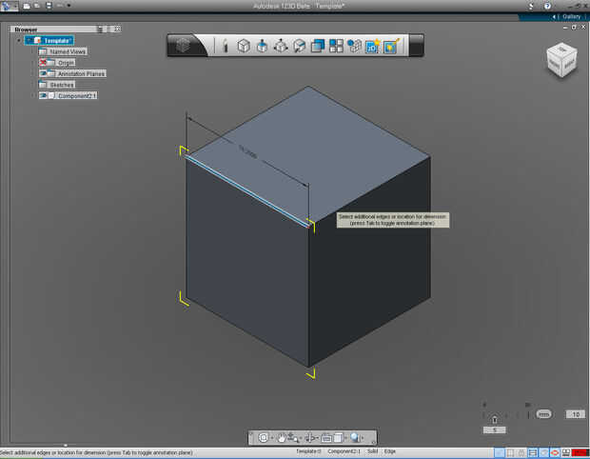Screen dimensions: 590x459
Task: Select the Sketch pencil tool in toolbar
Action: pos(225,46)
